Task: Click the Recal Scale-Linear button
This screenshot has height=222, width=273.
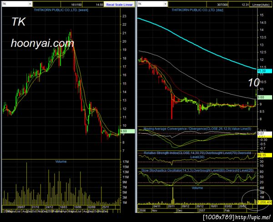Action: click(119, 5)
